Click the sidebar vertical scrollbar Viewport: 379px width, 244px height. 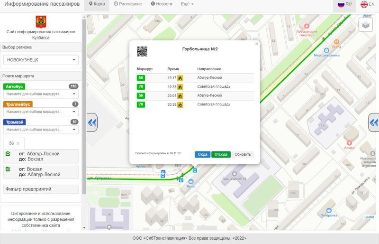pos(84,104)
